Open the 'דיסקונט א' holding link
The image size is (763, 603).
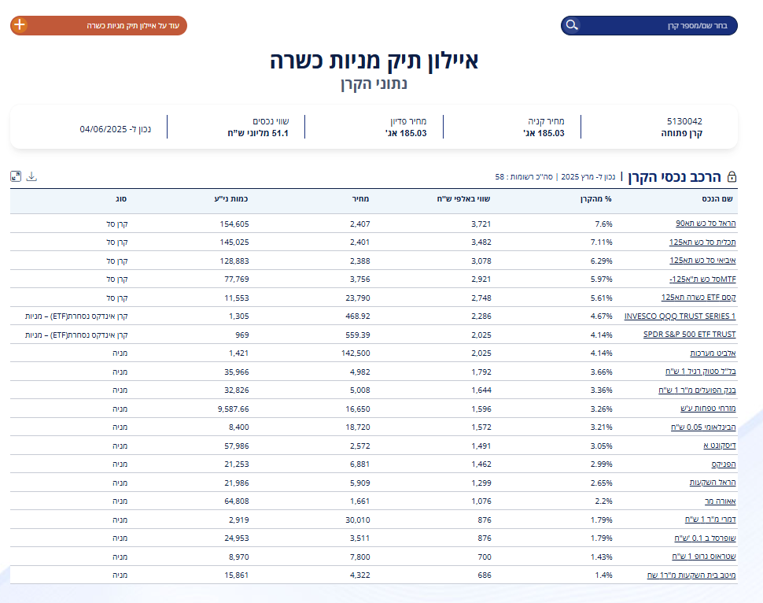717,446
